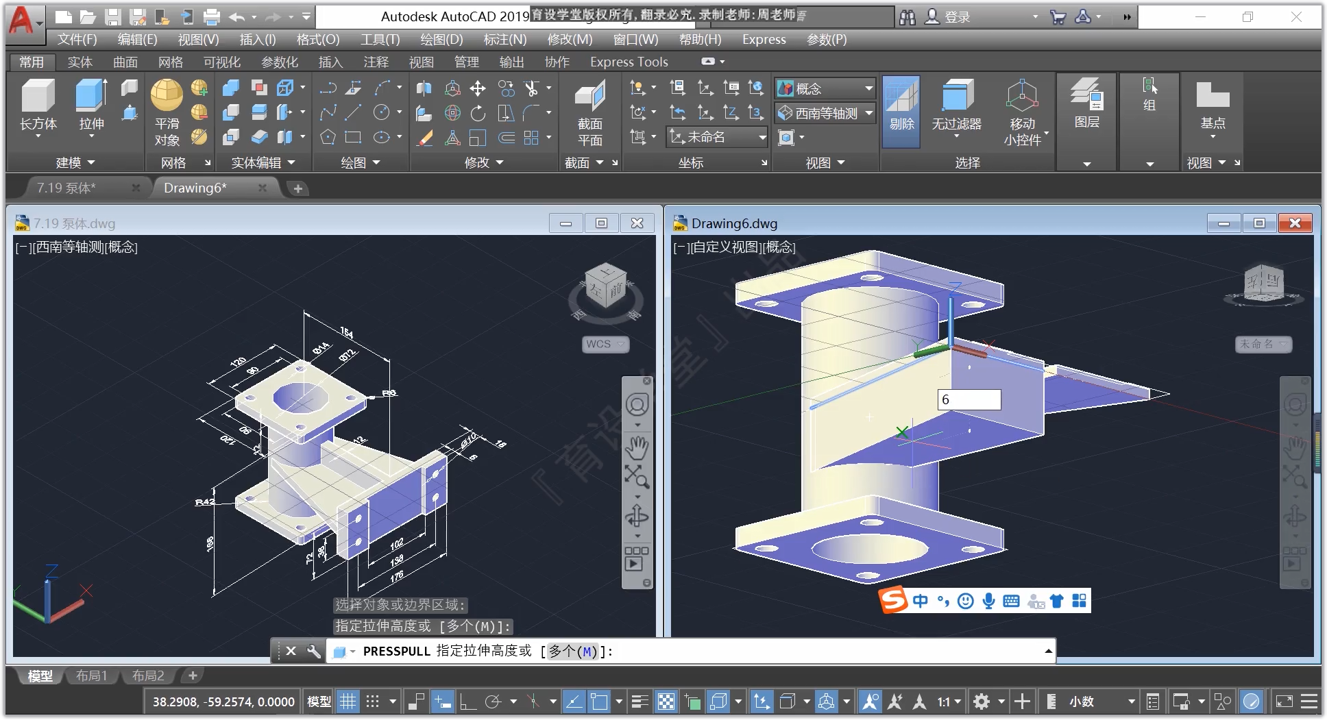Open the WCS dropdown under the ViewCube
The height and width of the screenshot is (720, 1327).
tap(605, 344)
